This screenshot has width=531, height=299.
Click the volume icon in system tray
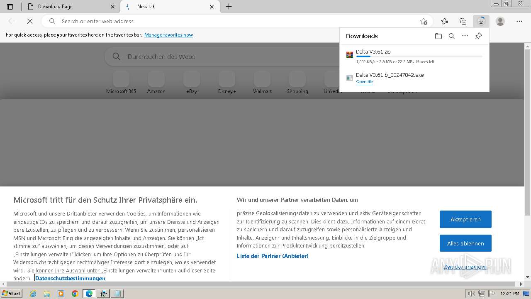click(472, 294)
